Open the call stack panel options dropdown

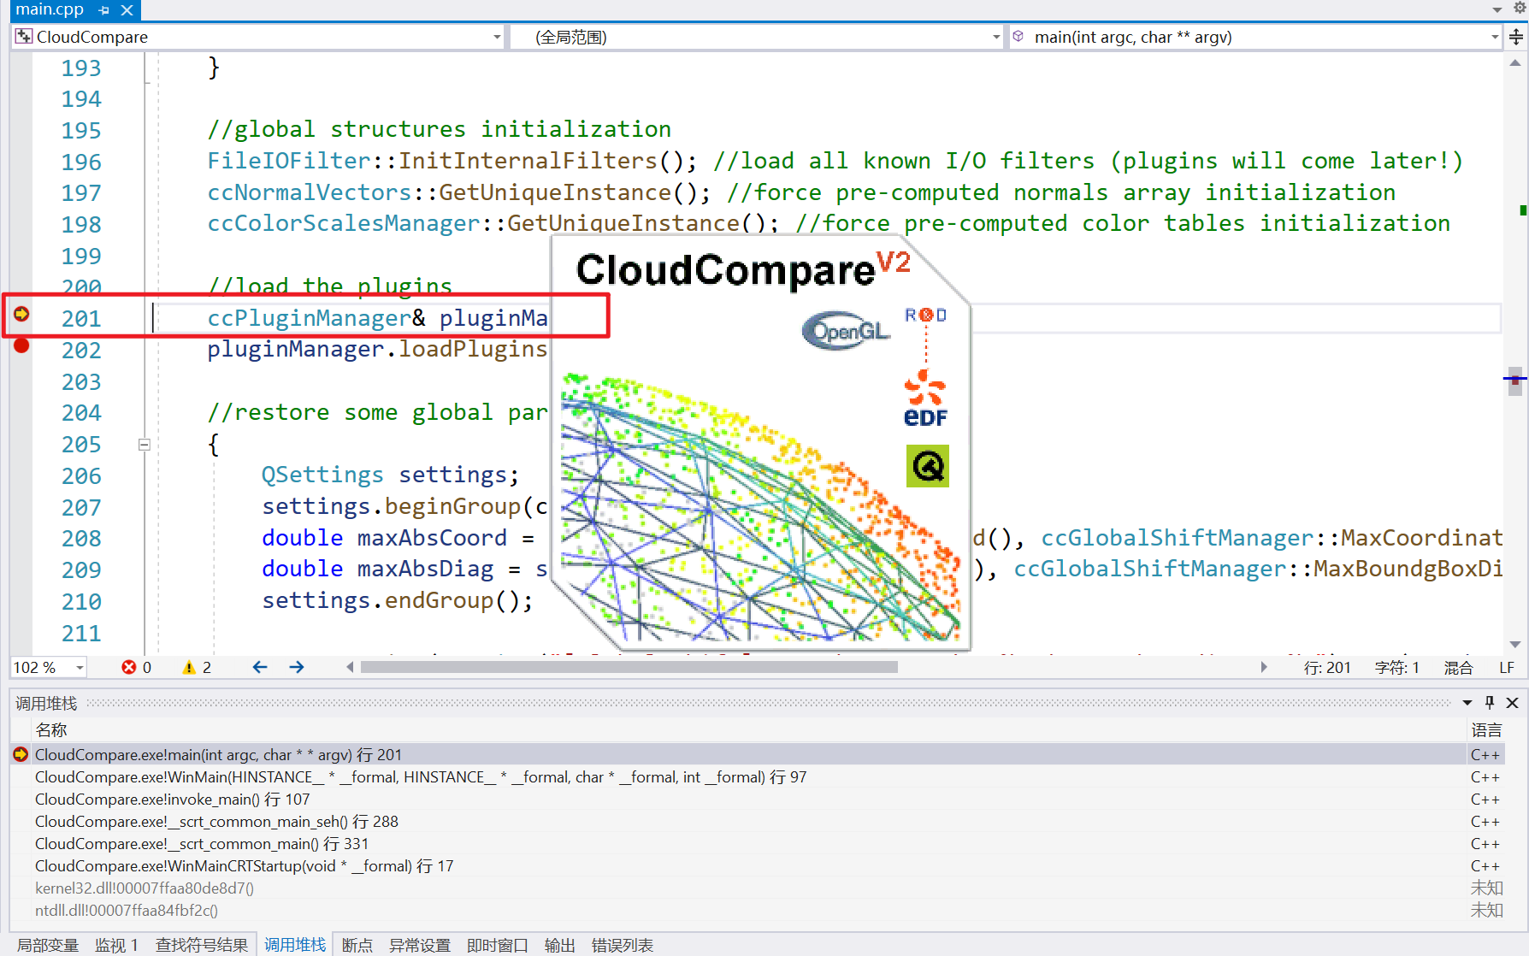coord(1467,703)
